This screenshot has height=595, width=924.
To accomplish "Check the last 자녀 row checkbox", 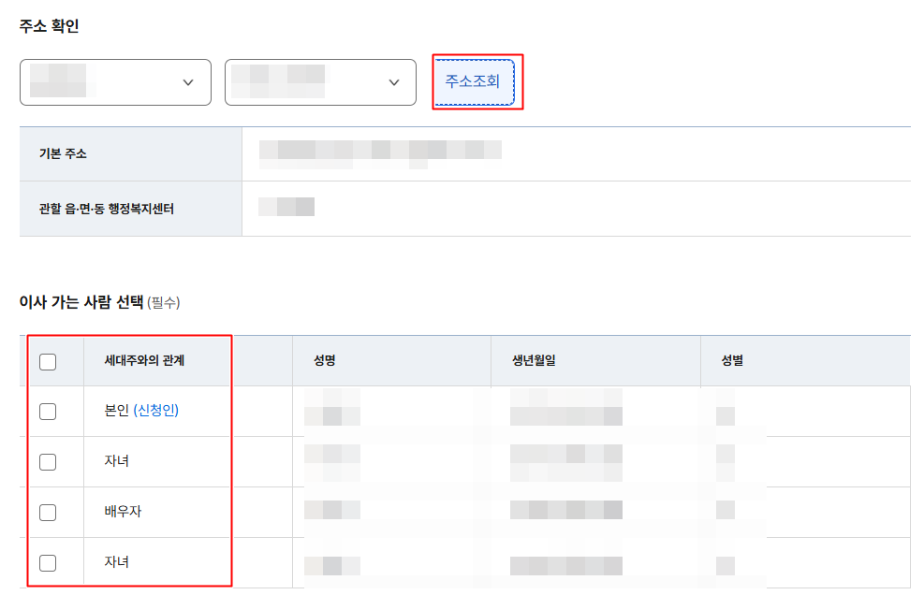I will pos(48,563).
